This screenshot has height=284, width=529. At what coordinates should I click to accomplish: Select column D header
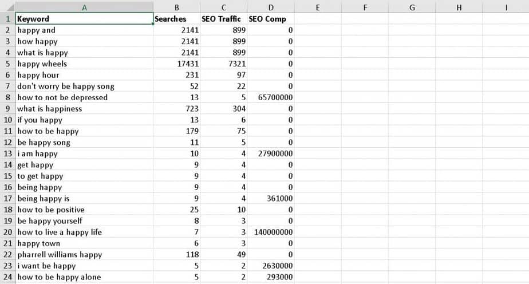(271, 7)
